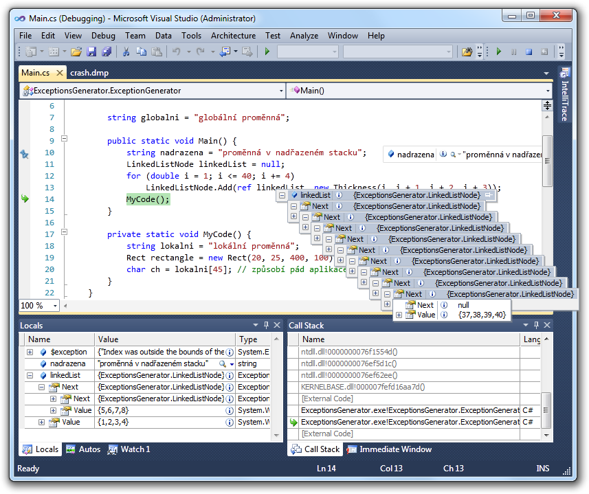
Task: Click the Type column header in Locals
Action: click(x=253, y=339)
